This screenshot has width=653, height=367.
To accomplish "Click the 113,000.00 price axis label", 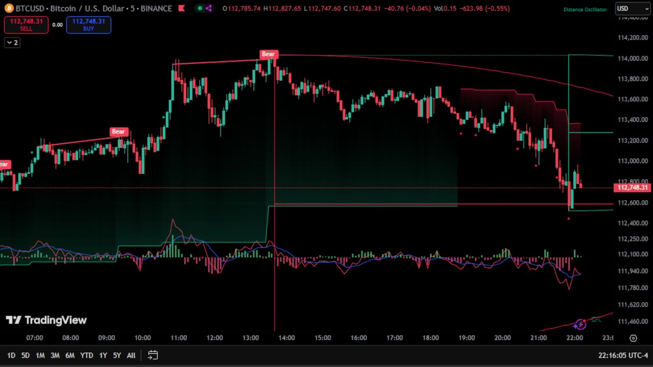I will pyautogui.click(x=633, y=161).
